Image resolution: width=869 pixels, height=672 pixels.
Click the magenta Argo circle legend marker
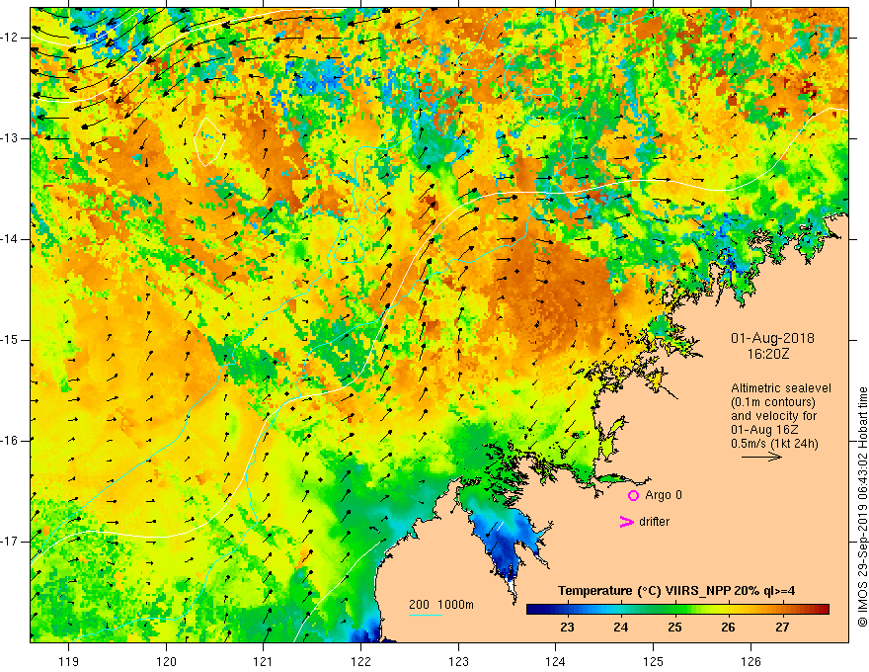(633, 495)
